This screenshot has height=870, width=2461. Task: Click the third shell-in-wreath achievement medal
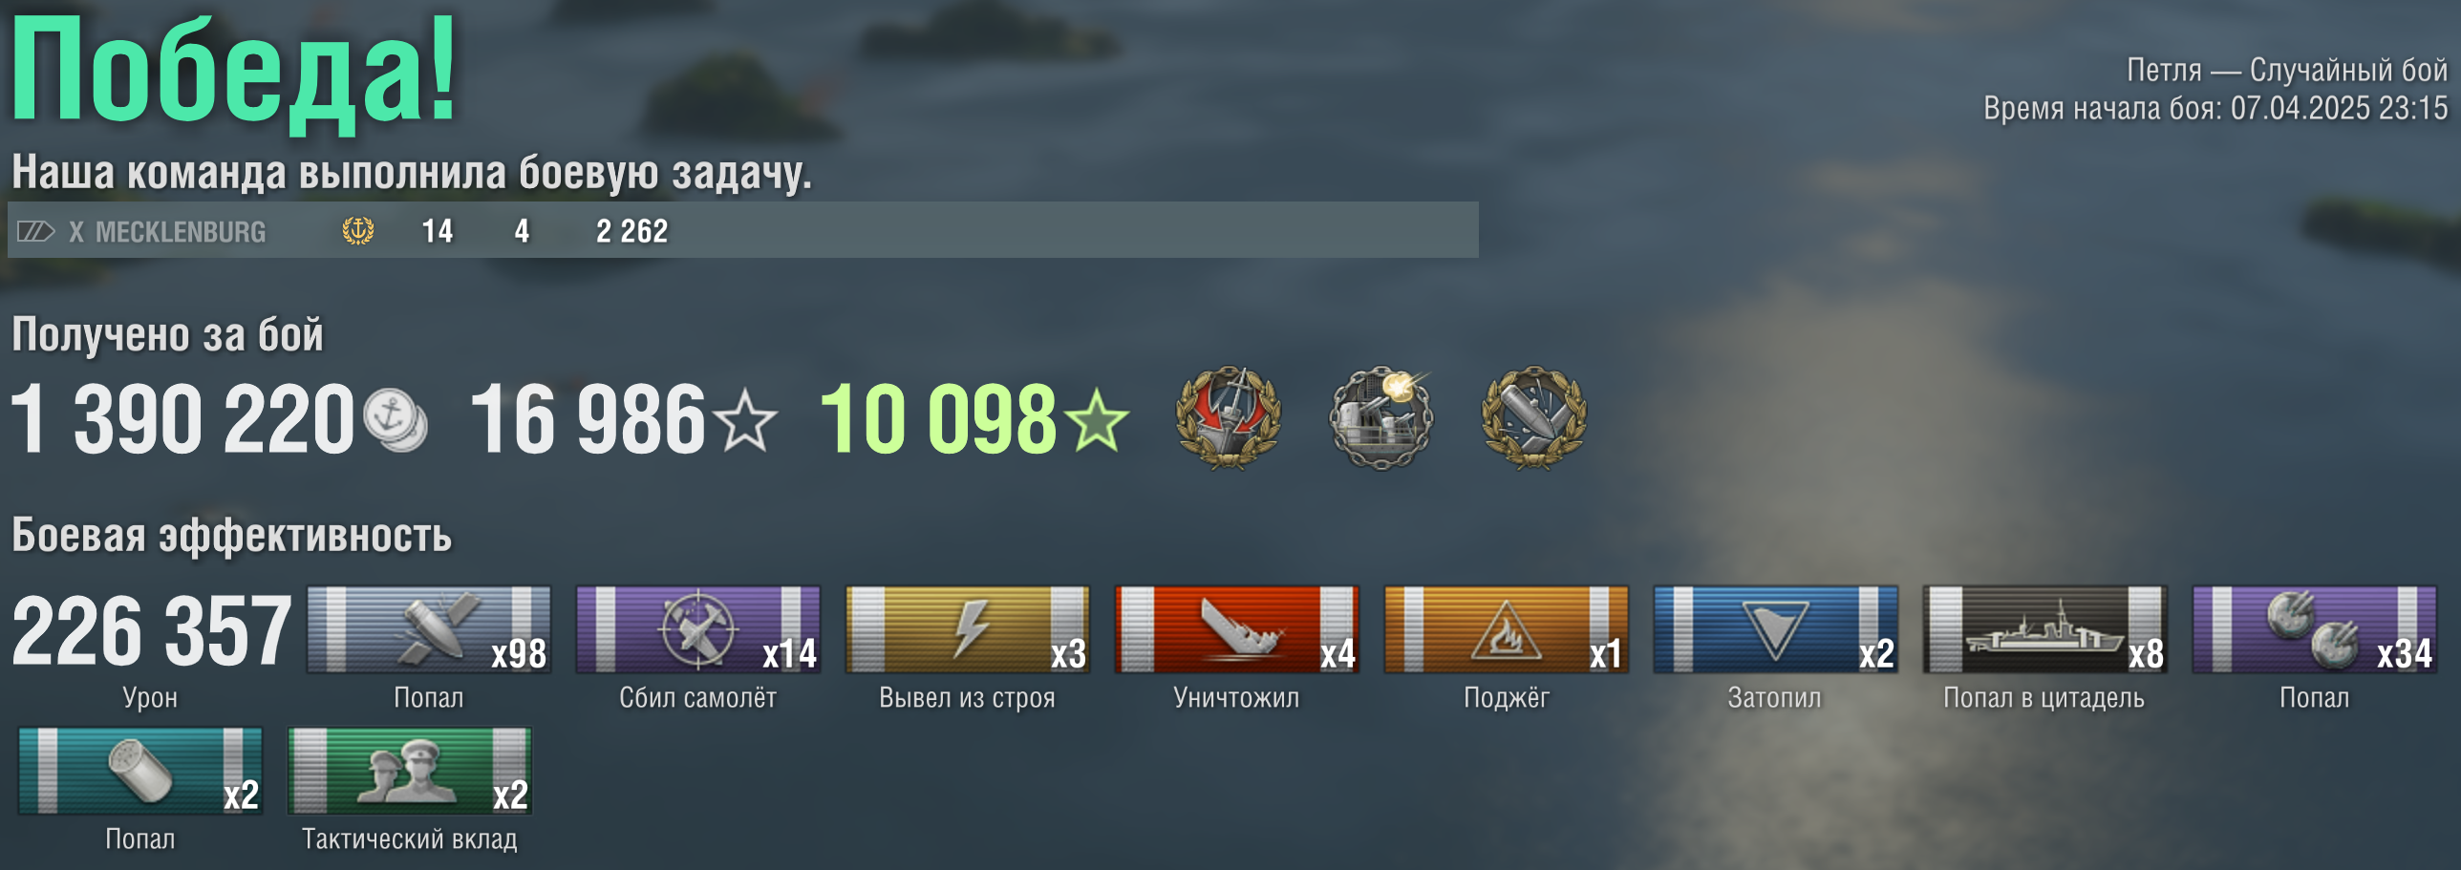[x=1533, y=417]
